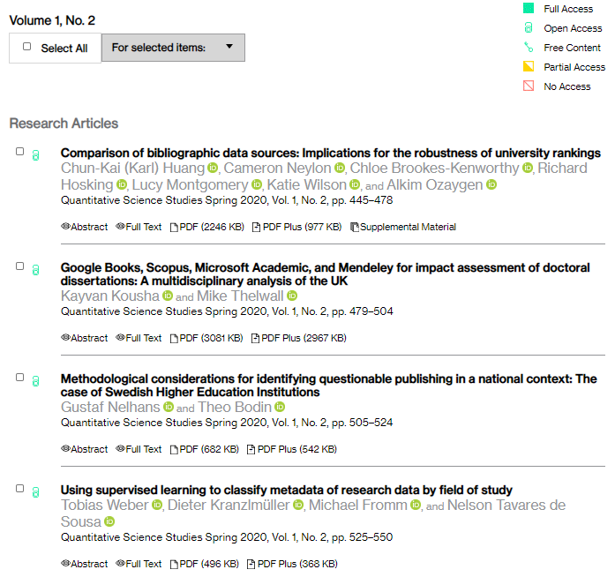Download the PDF (496 KB)

[205, 564]
